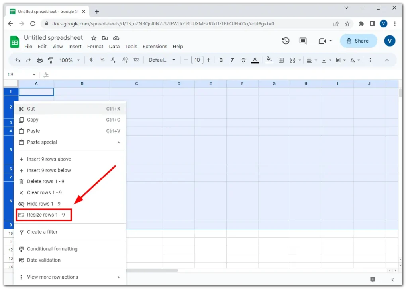Open the Edit menu
The height and width of the screenshot is (291, 408).
pos(42,47)
